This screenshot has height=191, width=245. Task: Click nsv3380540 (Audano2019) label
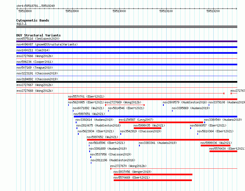[x=223, y=120]
